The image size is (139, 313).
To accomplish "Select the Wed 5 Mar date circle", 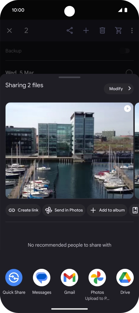I will pos(129,72).
